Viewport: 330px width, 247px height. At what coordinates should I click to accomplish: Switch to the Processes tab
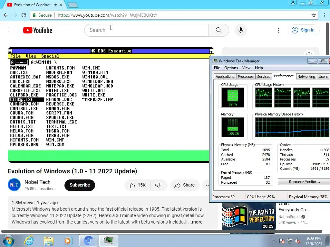click(245, 77)
